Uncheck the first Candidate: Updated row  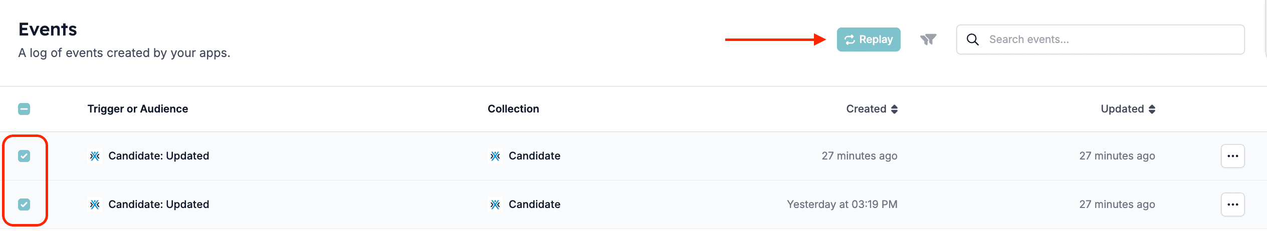(24, 156)
